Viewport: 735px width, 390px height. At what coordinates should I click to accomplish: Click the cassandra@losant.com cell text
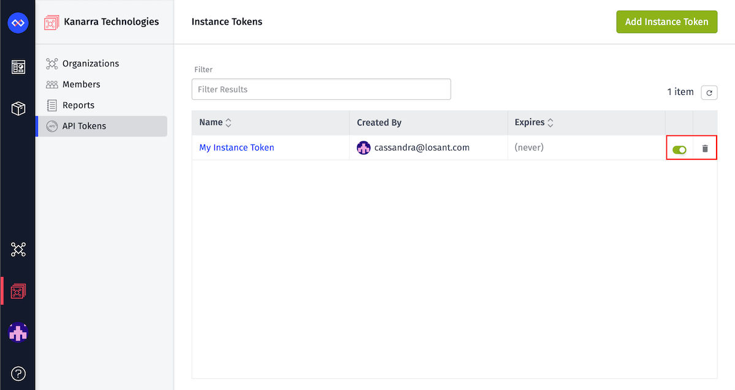[422, 148]
